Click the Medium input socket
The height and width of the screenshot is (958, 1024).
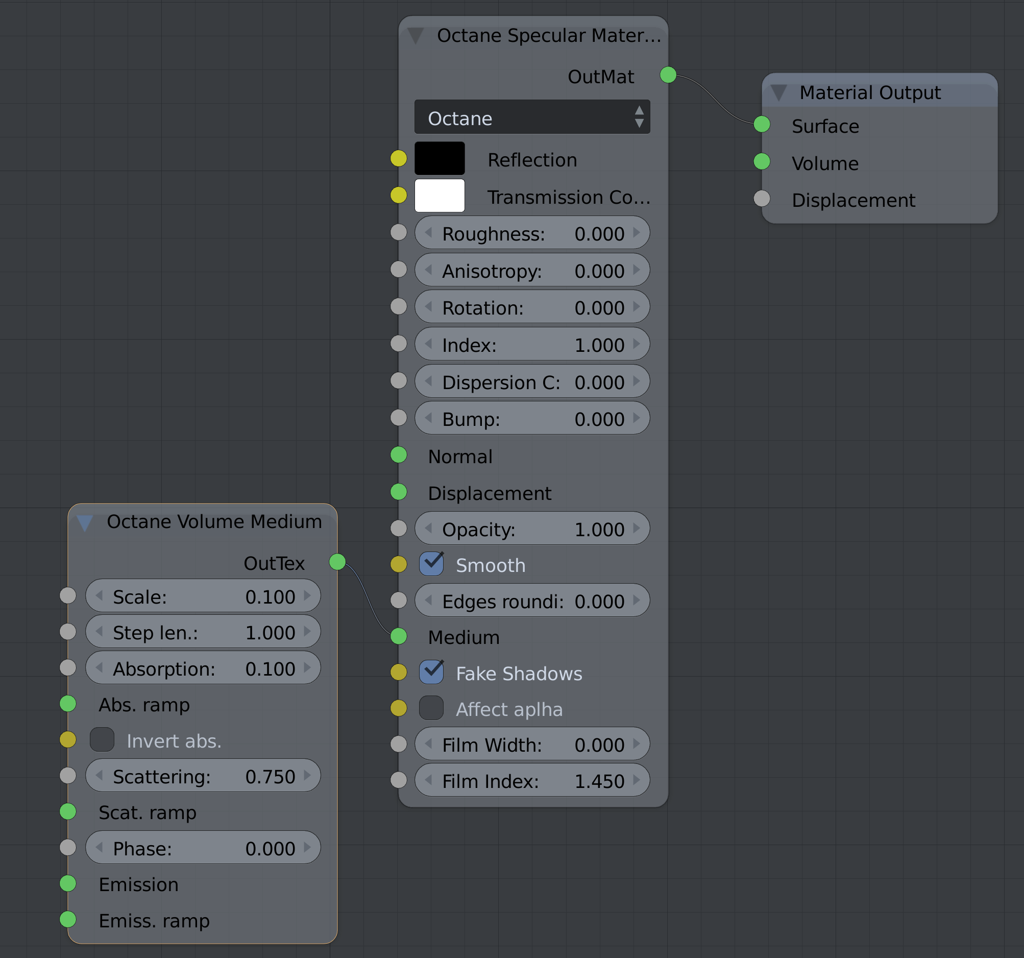pyautogui.click(x=399, y=636)
